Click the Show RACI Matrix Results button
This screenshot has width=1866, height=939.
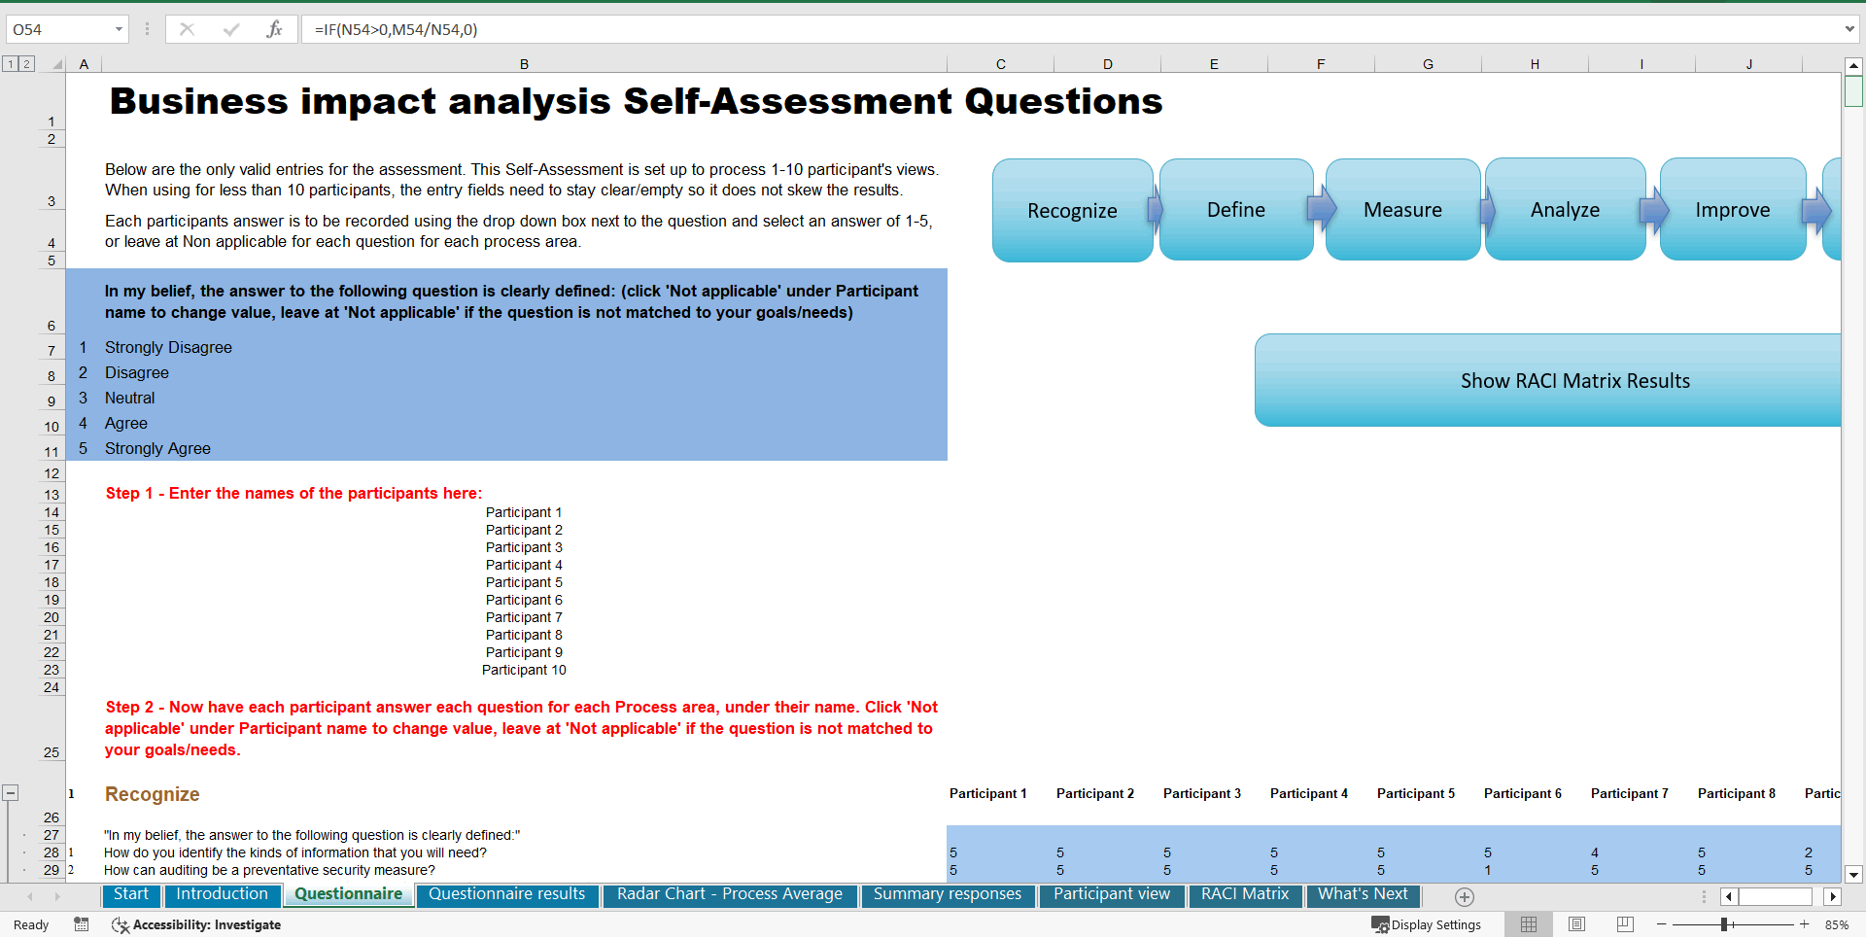click(x=1574, y=380)
